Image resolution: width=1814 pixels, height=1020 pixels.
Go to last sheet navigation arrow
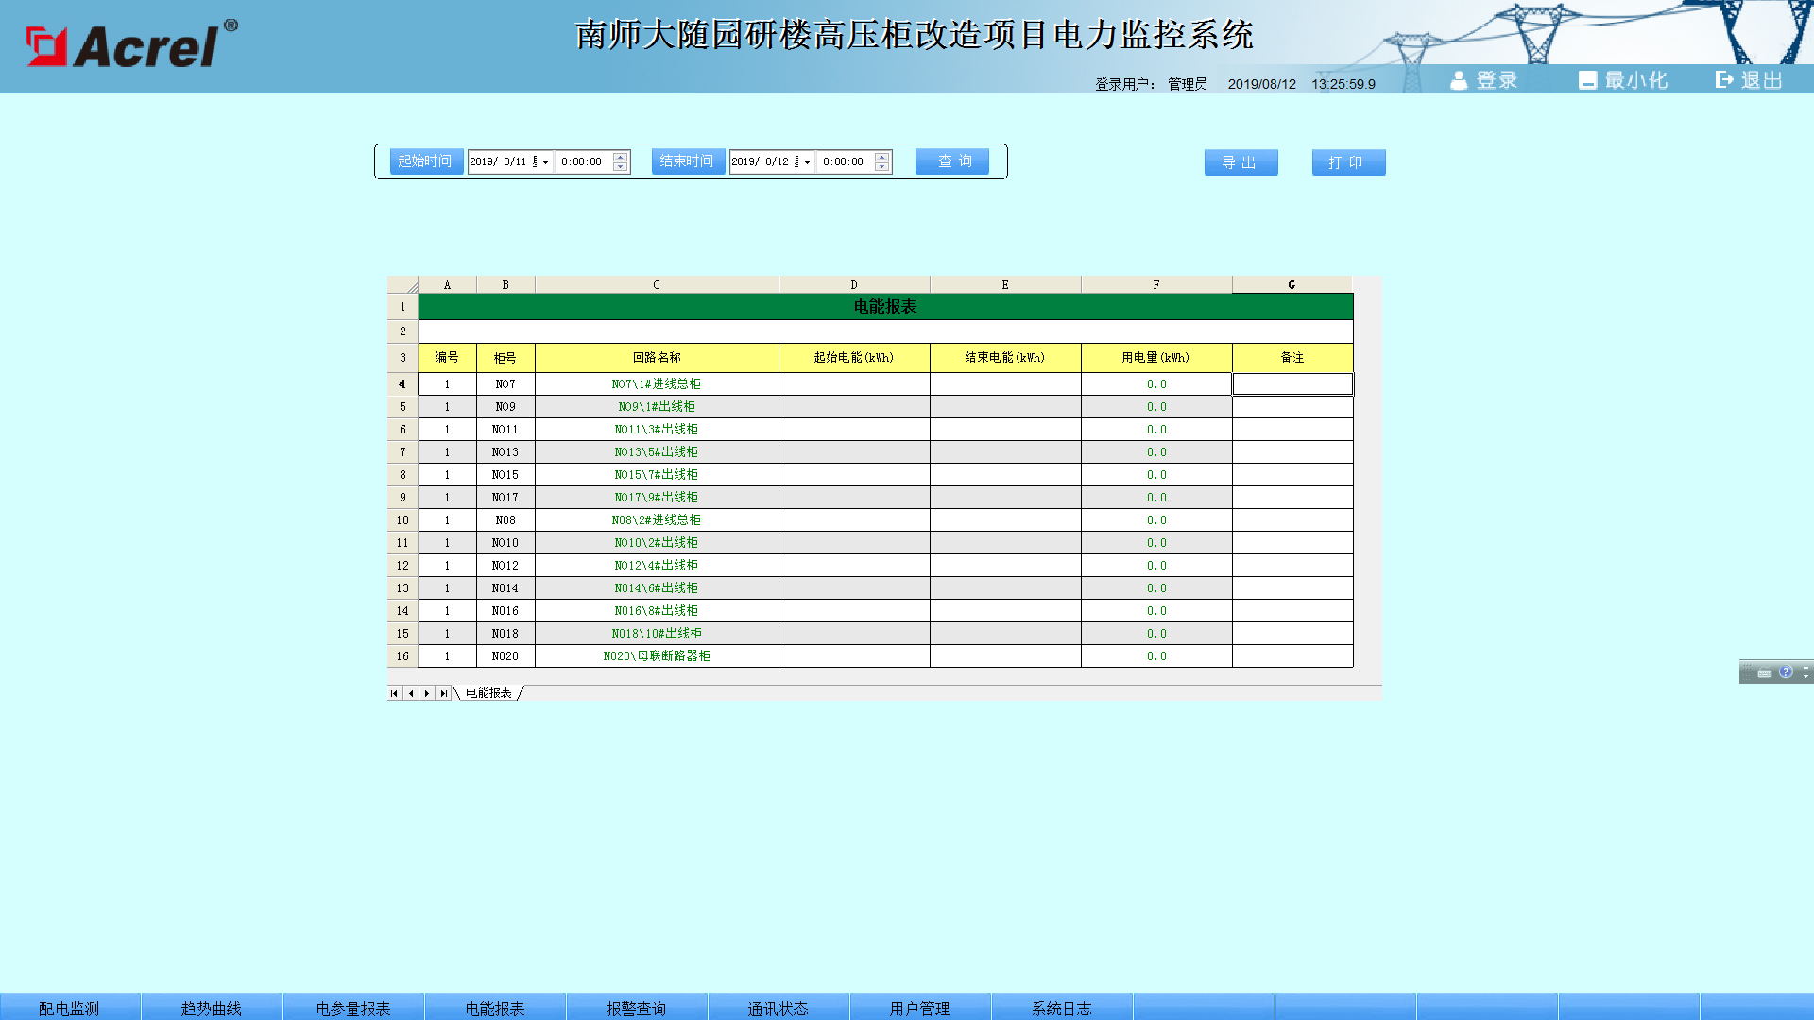443,693
